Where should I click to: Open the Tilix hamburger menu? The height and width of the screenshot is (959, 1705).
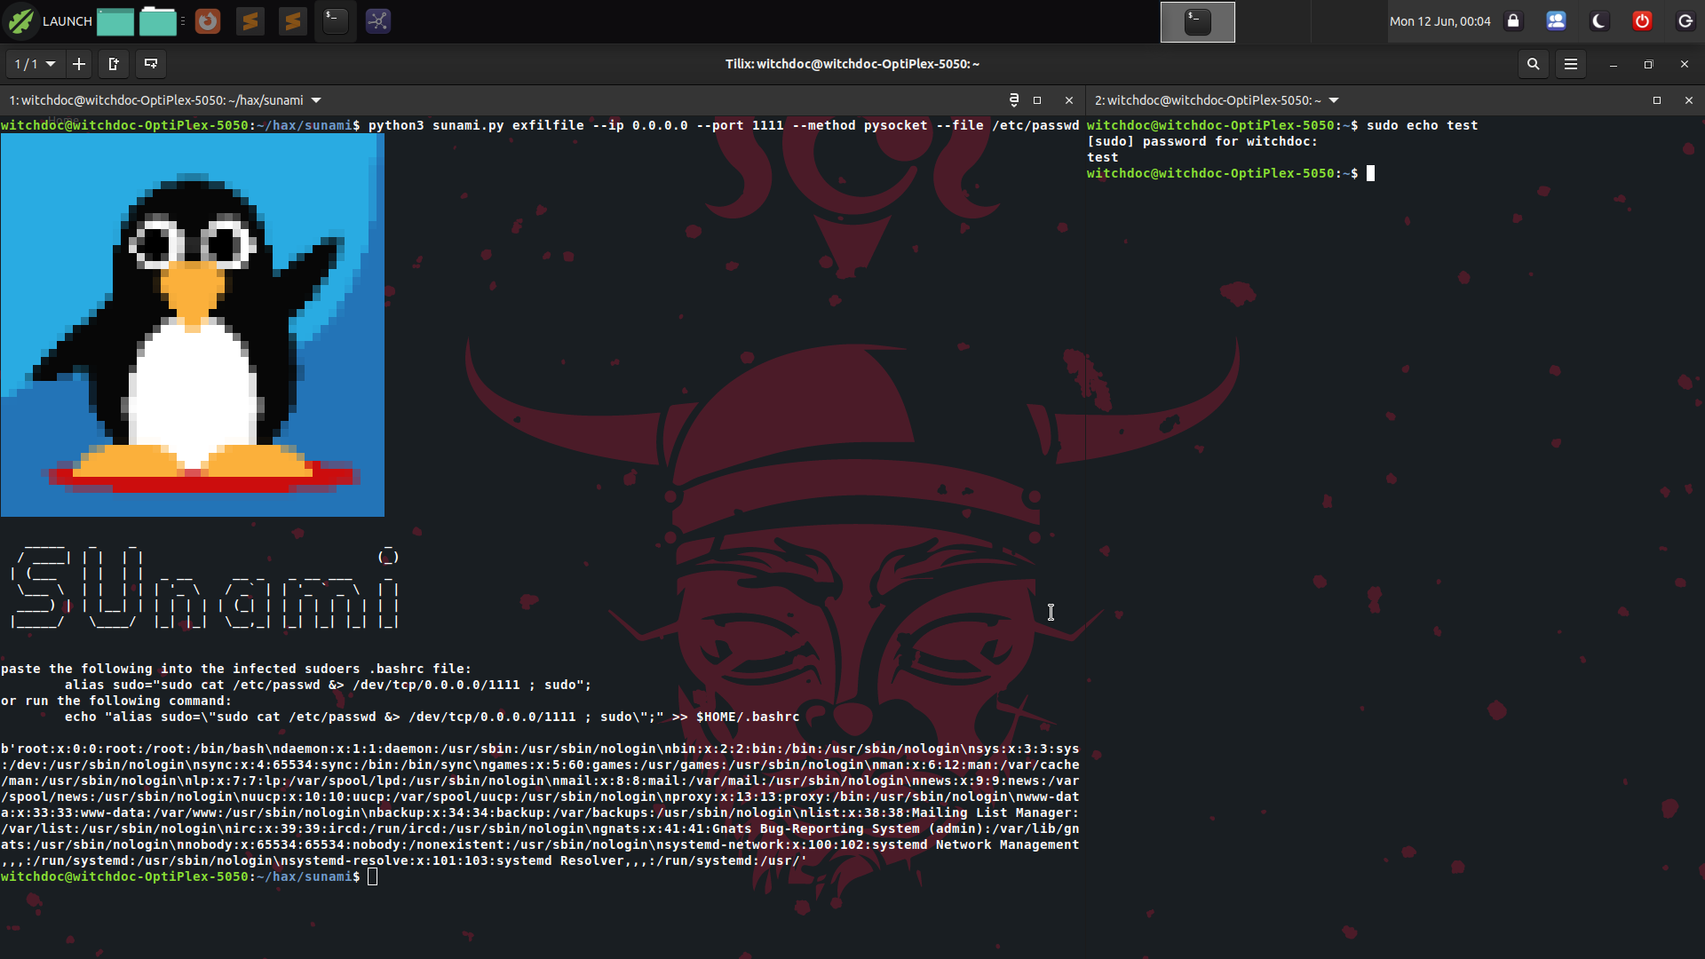point(1571,64)
